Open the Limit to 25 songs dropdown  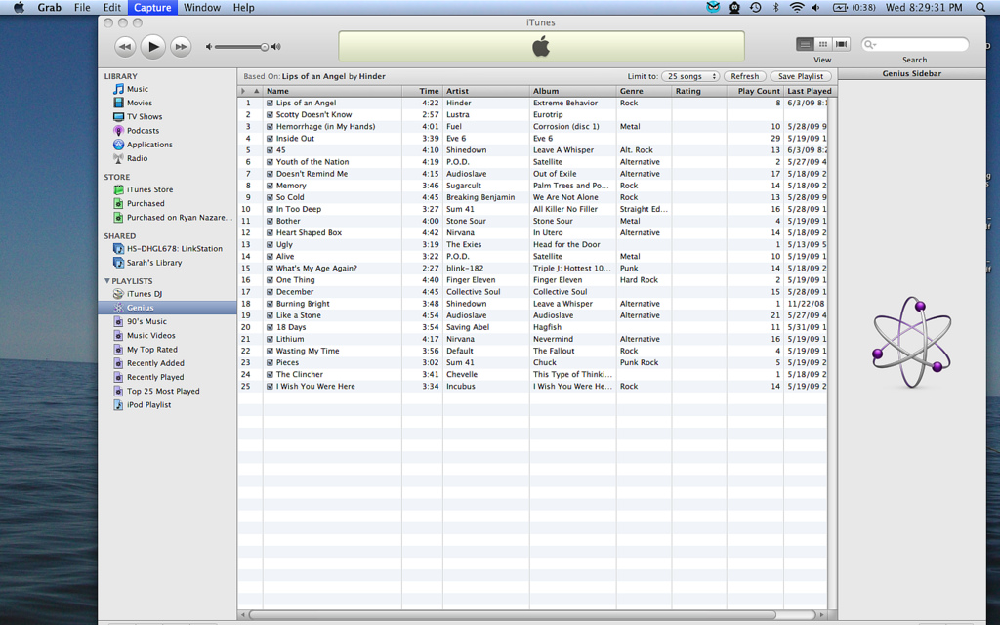tap(690, 76)
